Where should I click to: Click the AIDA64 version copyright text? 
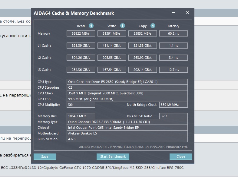(x=133, y=147)
